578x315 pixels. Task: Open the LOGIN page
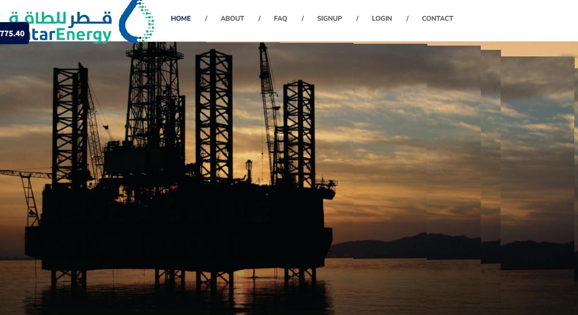coord(382,19)
